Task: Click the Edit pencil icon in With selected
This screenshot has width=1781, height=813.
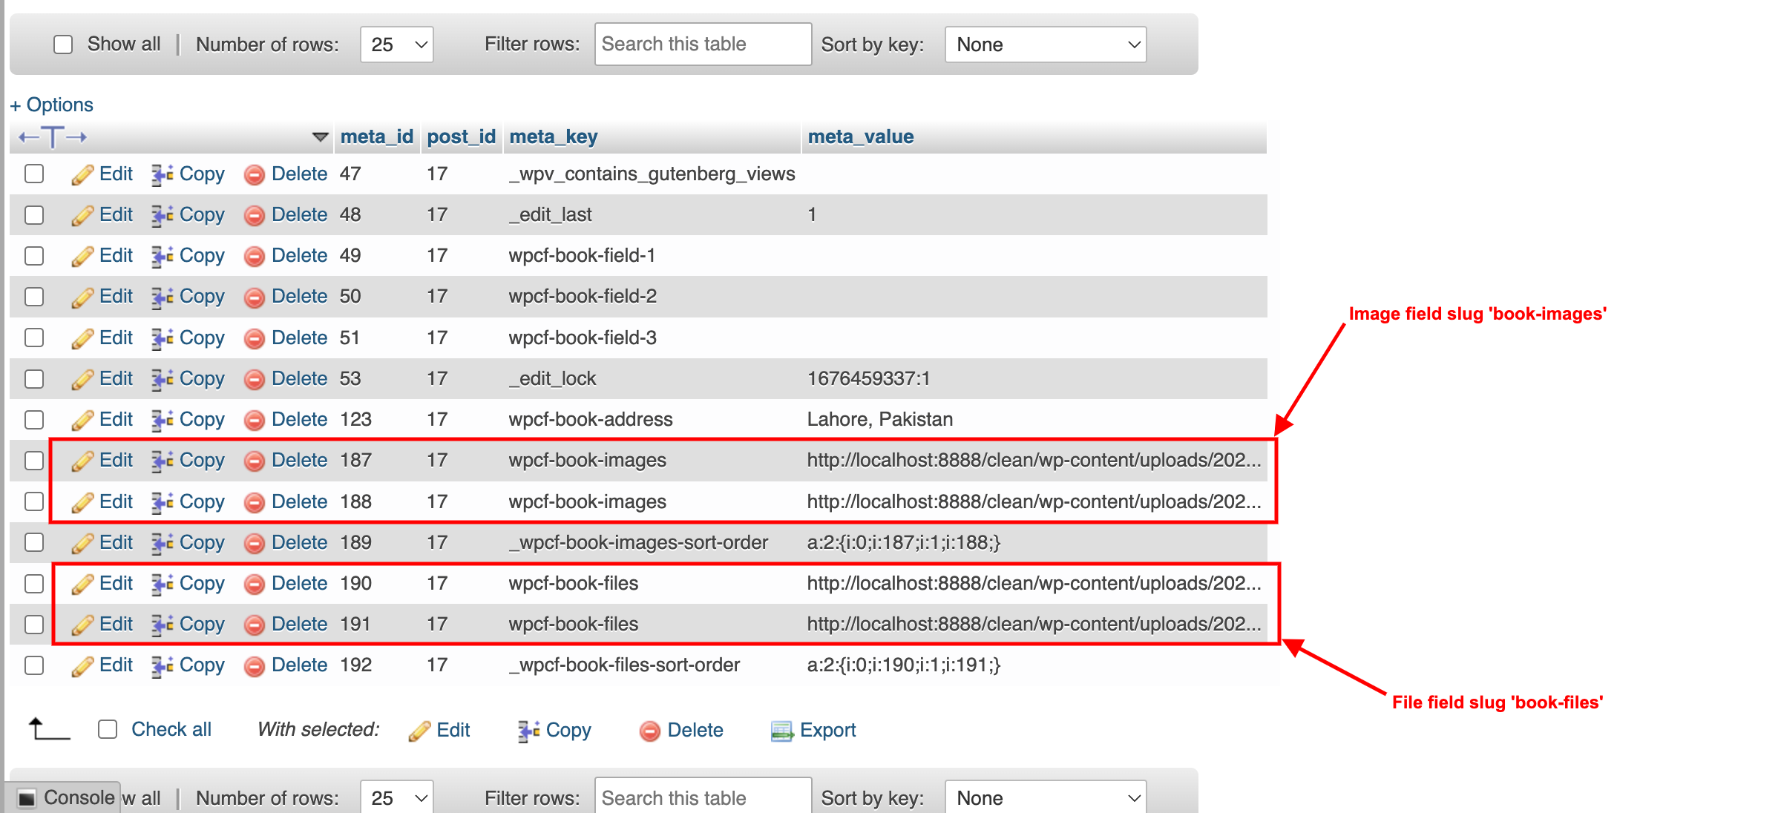Action: [x=419, y=731]
